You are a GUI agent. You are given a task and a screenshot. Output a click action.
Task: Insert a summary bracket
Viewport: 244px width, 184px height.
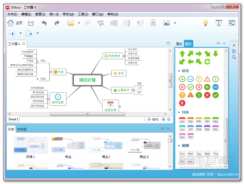point(127,23)
